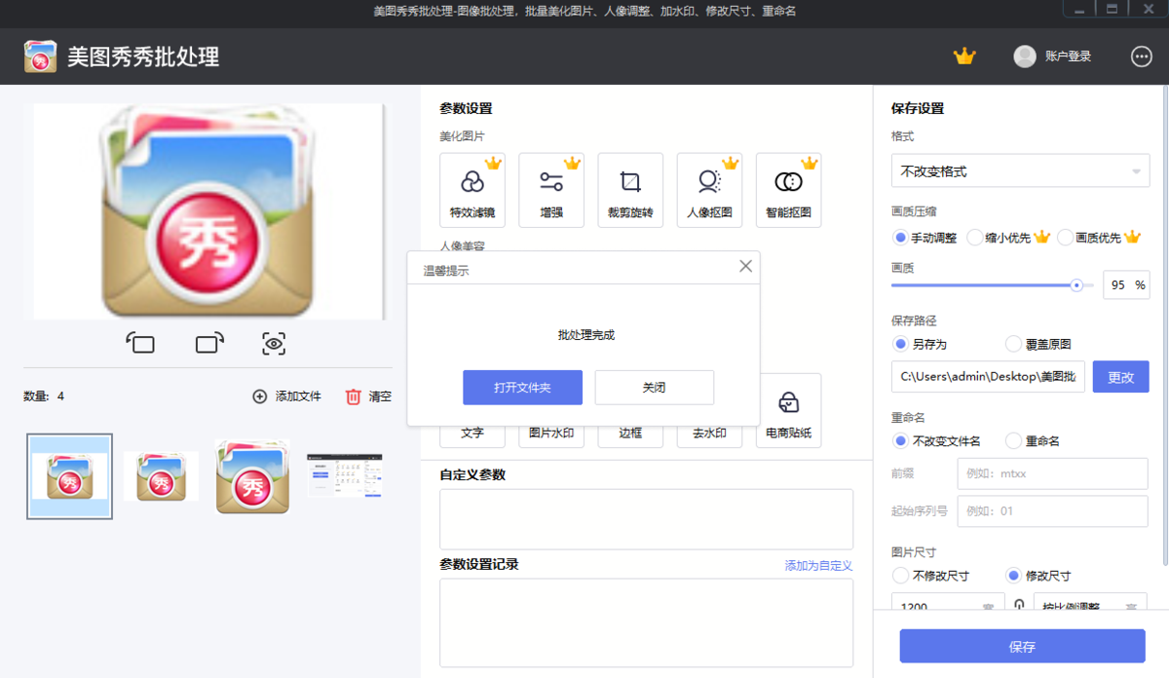Select the 重命名 radio button
This screenshot has height=678, width=1169.
pos(1013,440)
